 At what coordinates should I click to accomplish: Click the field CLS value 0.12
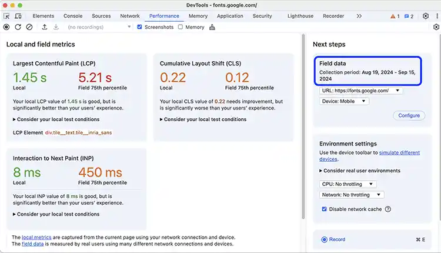click(x=237, y=78)
